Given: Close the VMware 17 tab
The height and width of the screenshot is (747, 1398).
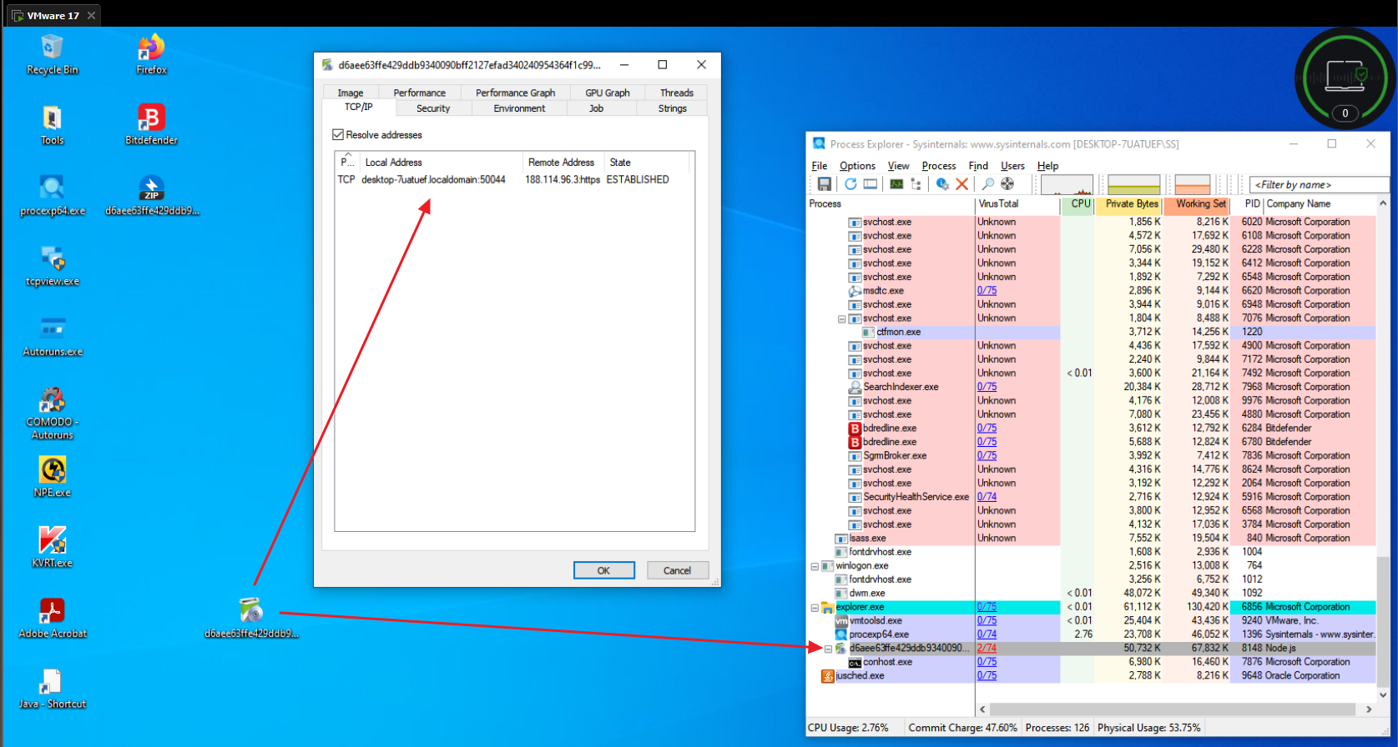Looking at the screenshot, I should point(92,15).
